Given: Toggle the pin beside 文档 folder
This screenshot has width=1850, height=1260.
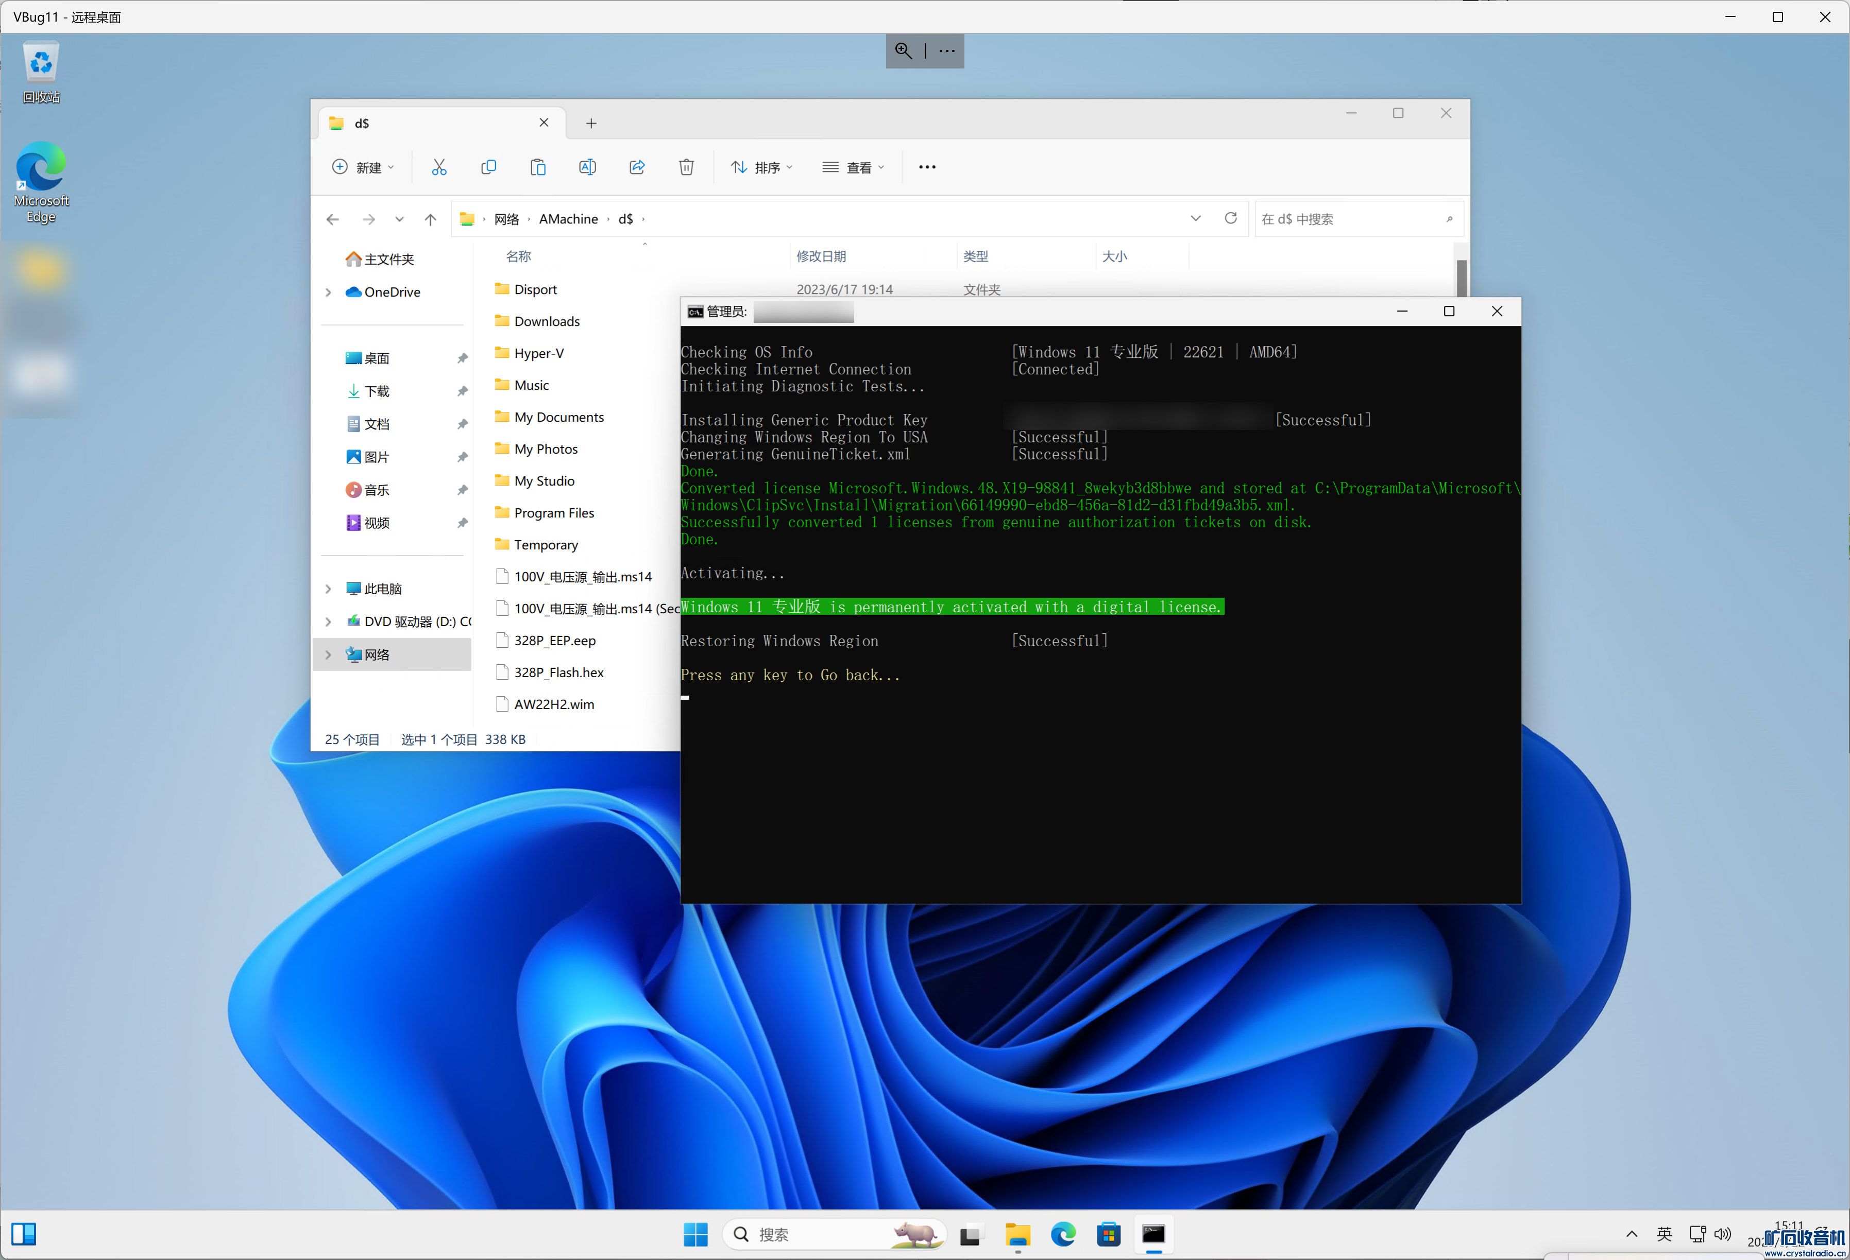Looking at the screenshot, I should tap(463, 425).
